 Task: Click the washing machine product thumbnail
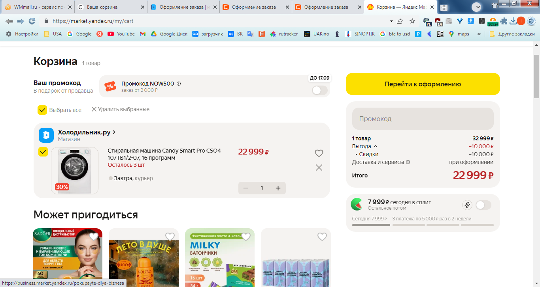75,170
